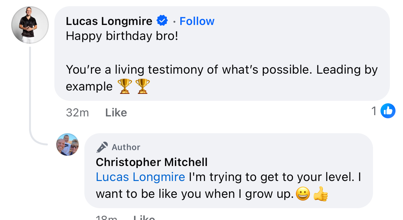403x220 pixels.
Task: Open Lucas Longmire's profile from name
Action: click(x=109, y=21)
